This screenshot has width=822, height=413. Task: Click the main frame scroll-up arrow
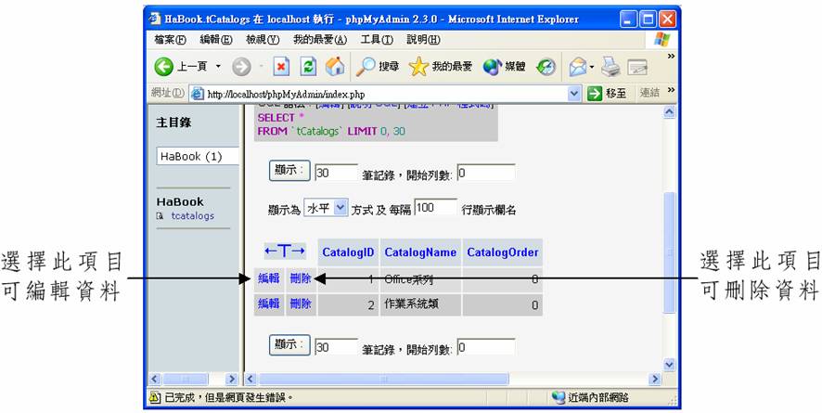coord(670,111)
